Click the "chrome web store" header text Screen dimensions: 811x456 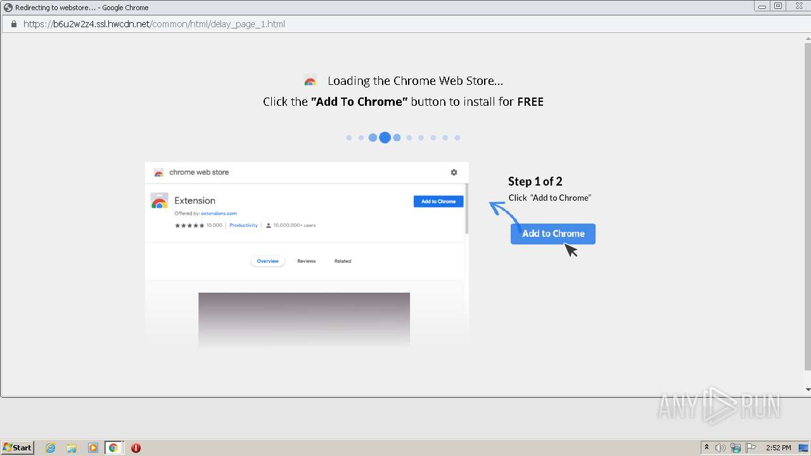tap(199, 172)
